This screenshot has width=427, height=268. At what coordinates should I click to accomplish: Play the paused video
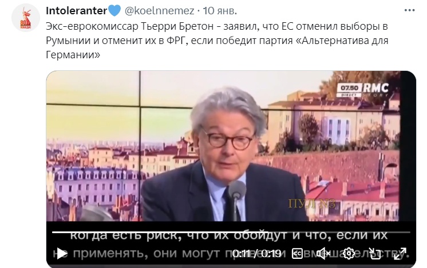[62, 254]
